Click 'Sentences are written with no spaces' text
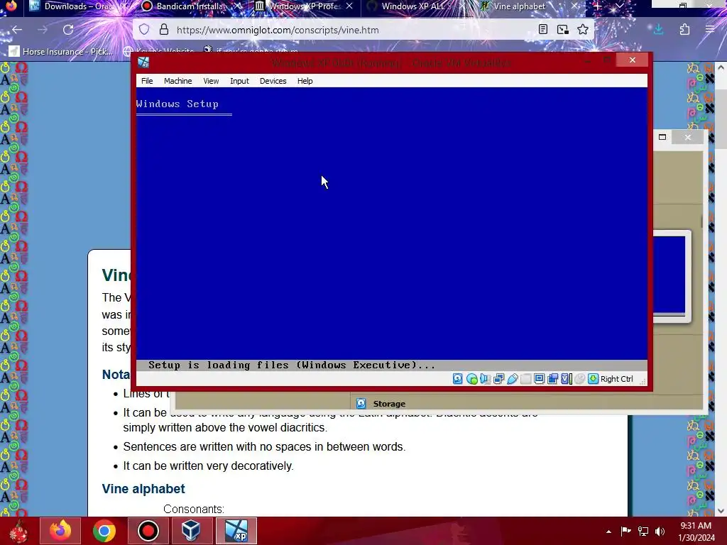The width and height of the screenshot is (727, 545). (264, 447)
